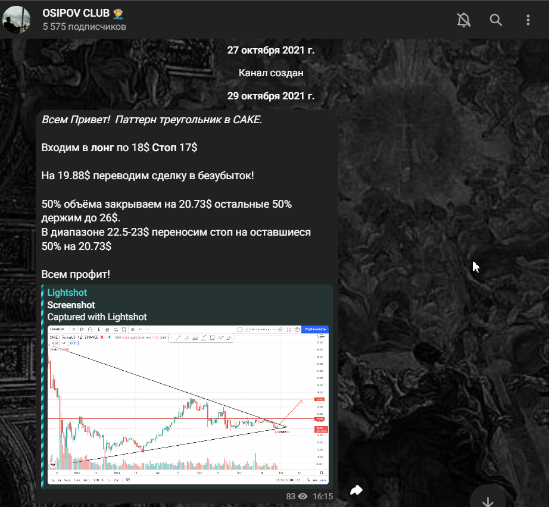Click 'На 19.88$ переводим сделку' line
Screen dimensions: 549x507
148,176
